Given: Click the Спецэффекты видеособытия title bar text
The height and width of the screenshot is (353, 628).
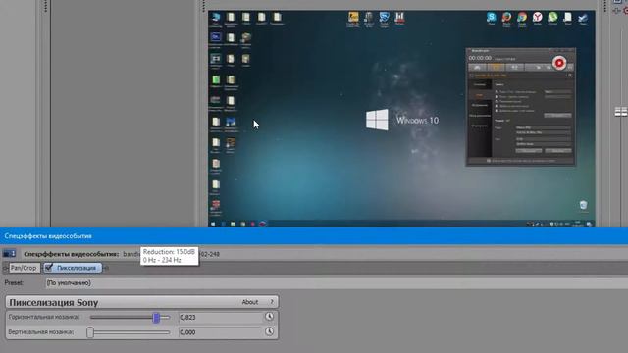Looking at the screenshot, I should click(48, 236).
